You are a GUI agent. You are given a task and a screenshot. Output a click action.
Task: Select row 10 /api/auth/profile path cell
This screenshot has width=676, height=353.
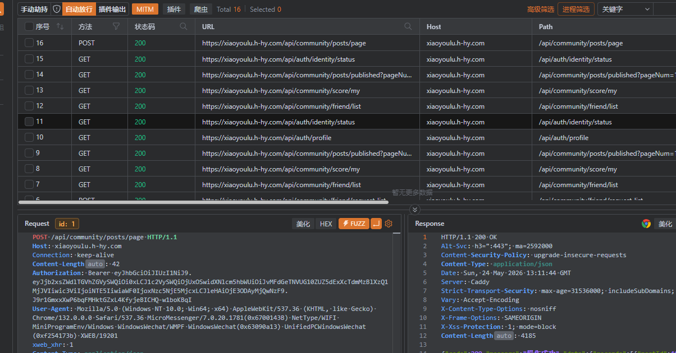(604, 137)
